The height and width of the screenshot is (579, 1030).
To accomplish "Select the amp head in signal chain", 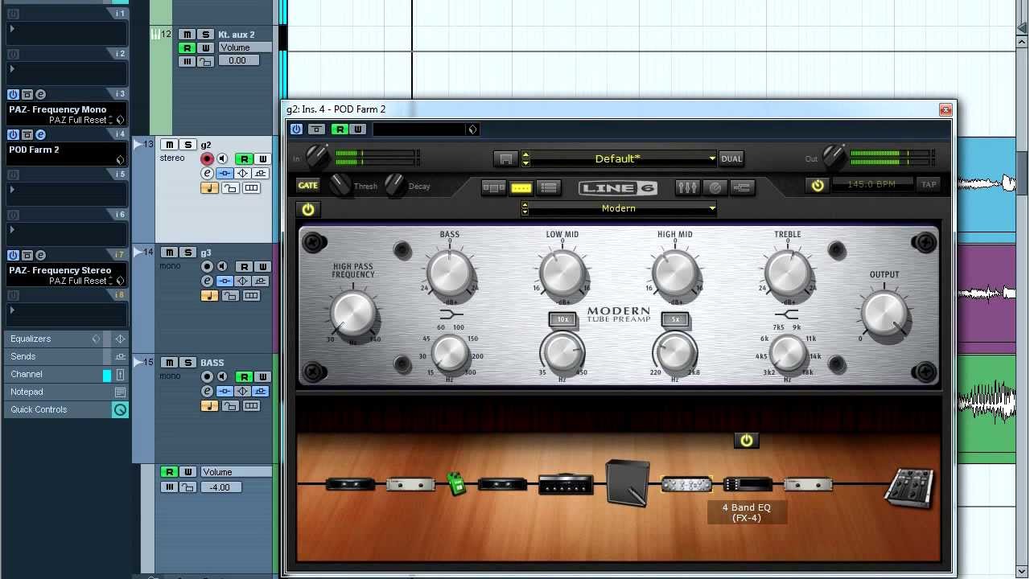I will point(566,484).
